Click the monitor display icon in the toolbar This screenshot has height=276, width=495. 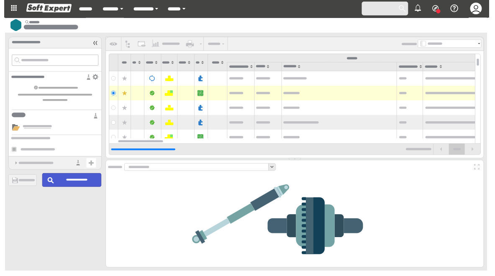point(141,43)
